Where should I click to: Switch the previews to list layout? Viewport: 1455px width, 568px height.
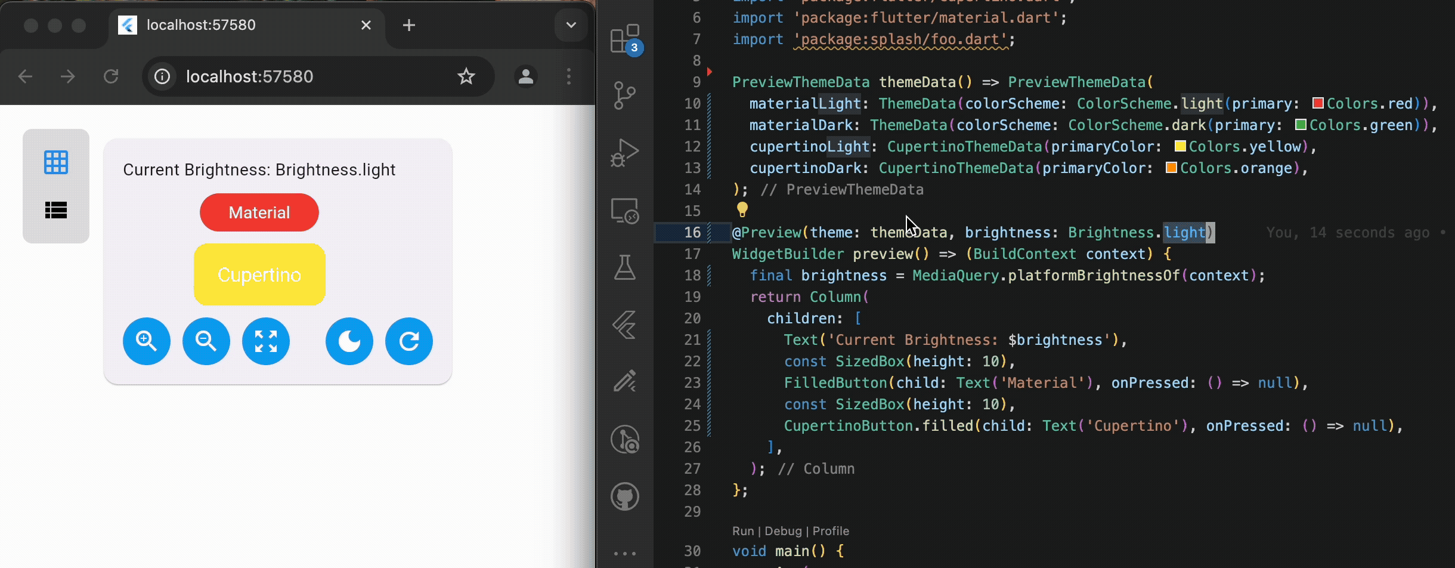56,210
